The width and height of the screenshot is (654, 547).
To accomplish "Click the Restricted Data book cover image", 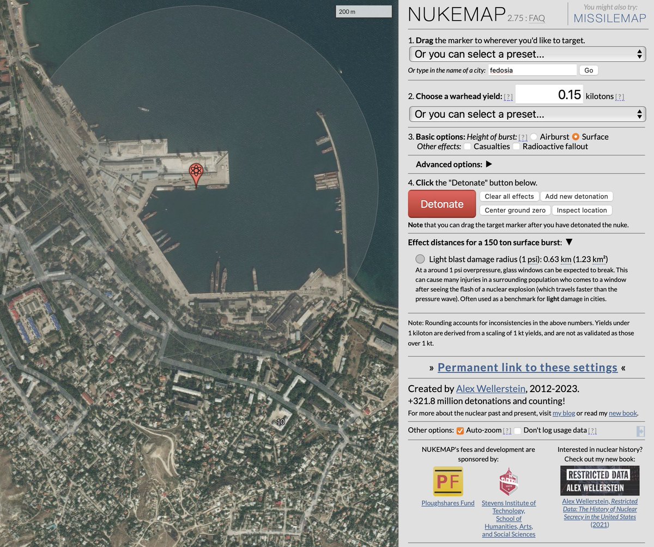I will [599, 480].
